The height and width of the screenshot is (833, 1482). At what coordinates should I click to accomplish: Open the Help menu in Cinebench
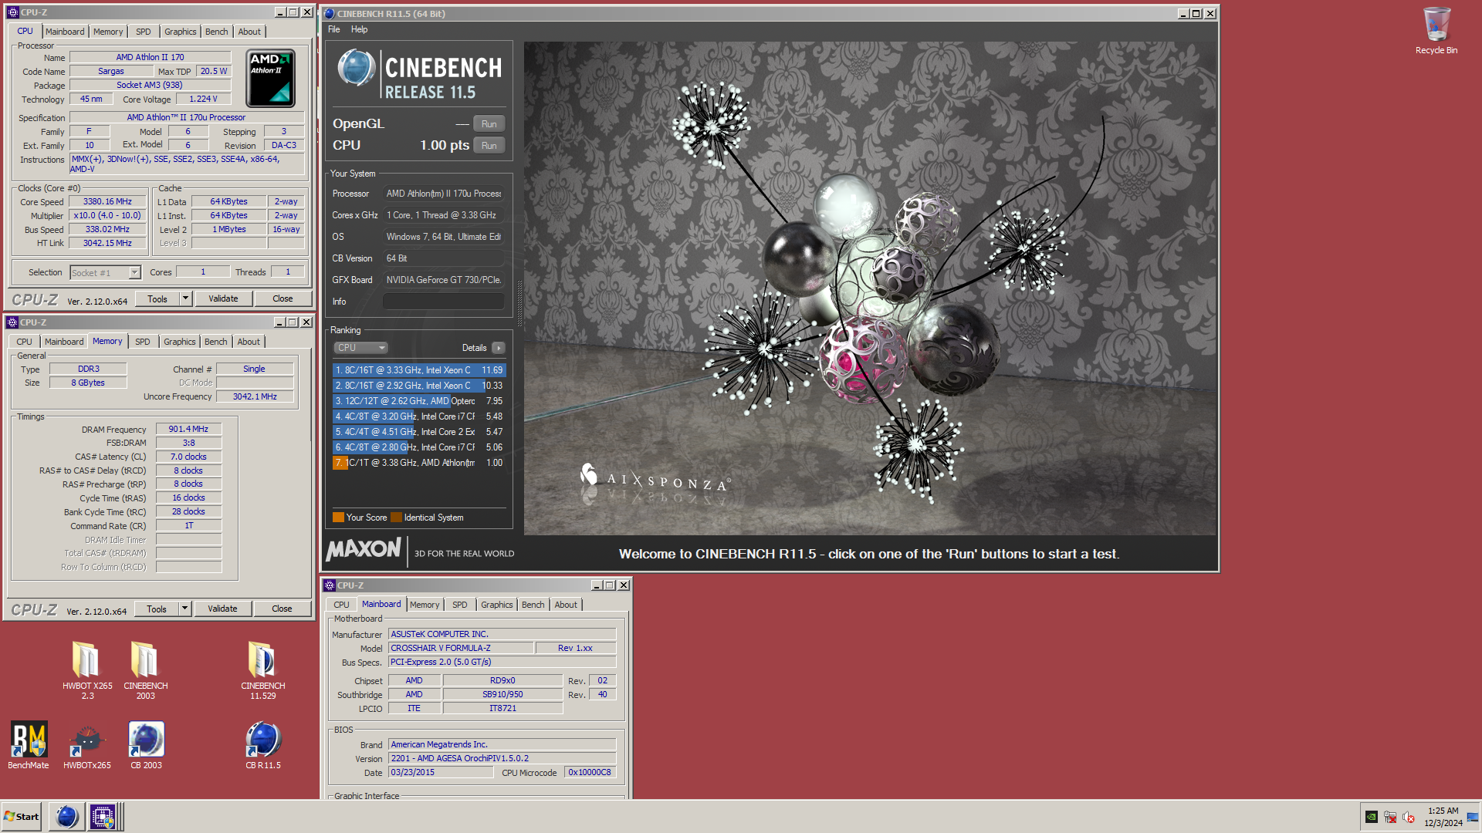359,29
